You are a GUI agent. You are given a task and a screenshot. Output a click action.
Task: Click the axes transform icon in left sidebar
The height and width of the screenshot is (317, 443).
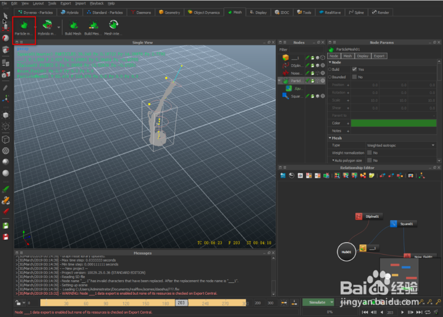pos(5,98)
